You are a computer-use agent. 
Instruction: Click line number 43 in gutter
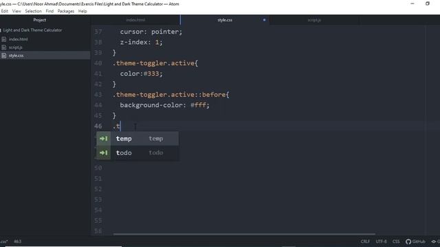[x=98, y=95]
